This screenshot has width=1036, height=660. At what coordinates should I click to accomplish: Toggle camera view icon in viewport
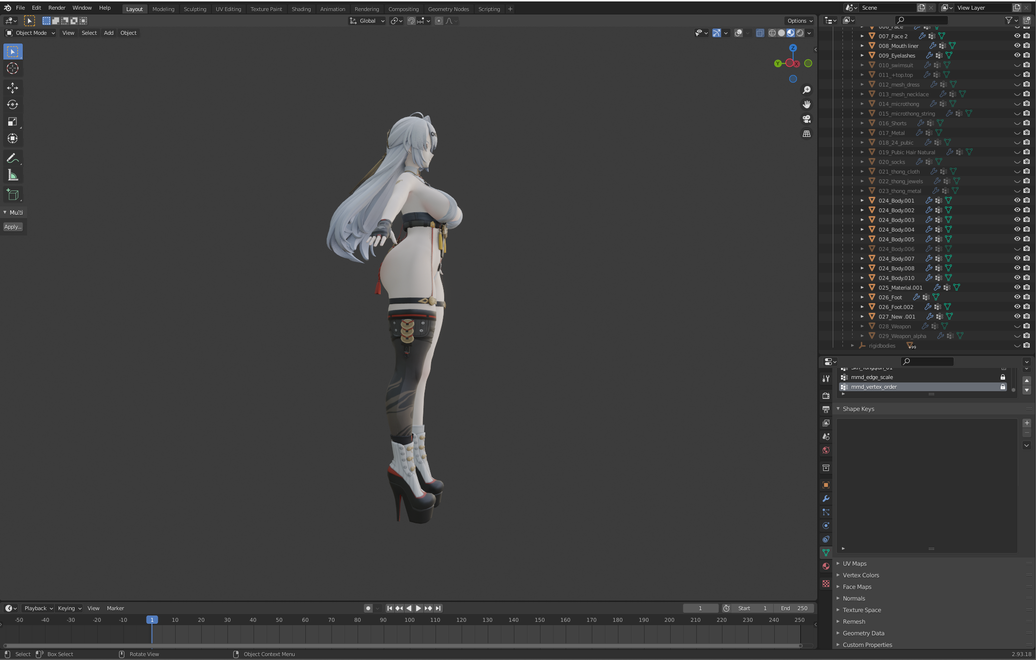[807, 119]
